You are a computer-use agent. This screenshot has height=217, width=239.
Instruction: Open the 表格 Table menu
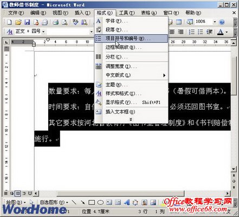148,13
